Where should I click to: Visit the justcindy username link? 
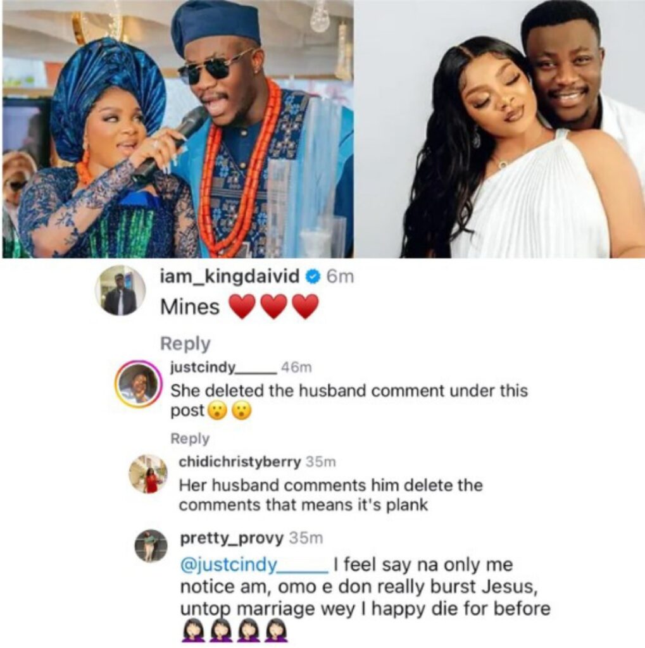[222, 368]
